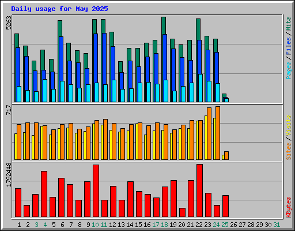Click the yellow visits bar for day 23
This screenshot has width=295, height=231.
[206, 137]
